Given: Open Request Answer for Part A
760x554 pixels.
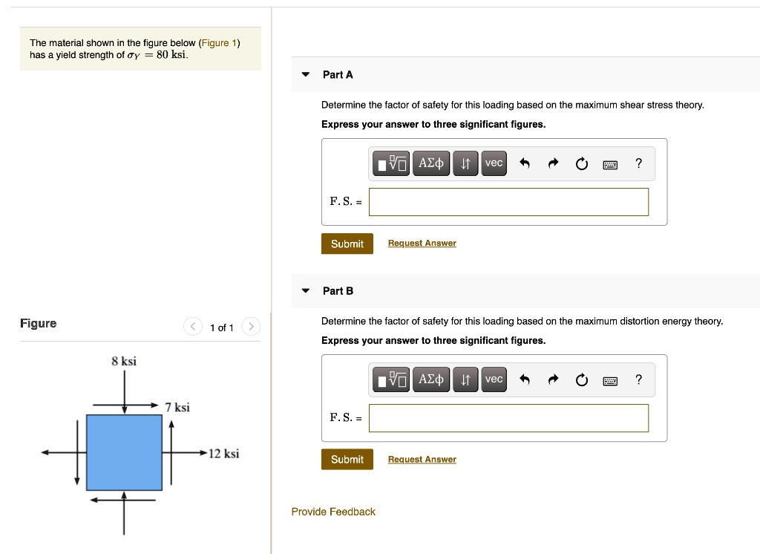Looking at the screenshot, I should click(422, 243).
